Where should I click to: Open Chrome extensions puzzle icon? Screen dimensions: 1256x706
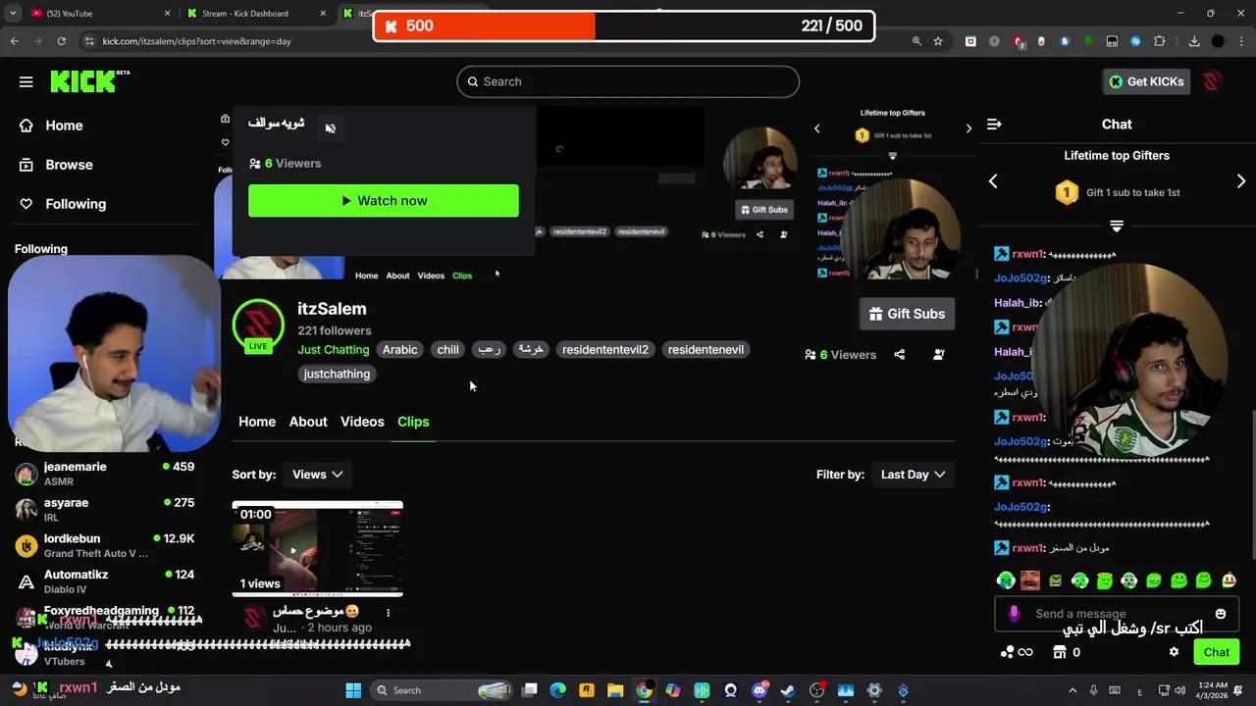[x=1159, y=41]
